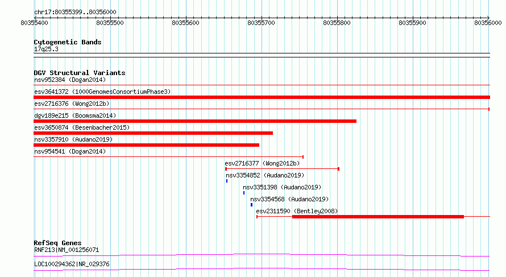Viewport: 506px width, 277px height.
Task: Click the chr17:80355399..80356000 region label
Action: (x=75, y=12)
